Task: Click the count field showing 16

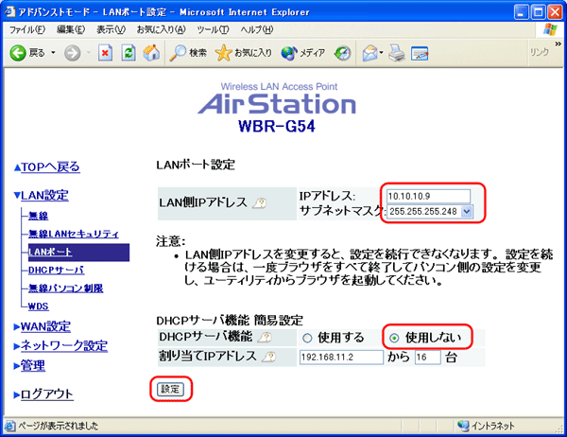Action: pyautogui.click(x=427, y=358)
